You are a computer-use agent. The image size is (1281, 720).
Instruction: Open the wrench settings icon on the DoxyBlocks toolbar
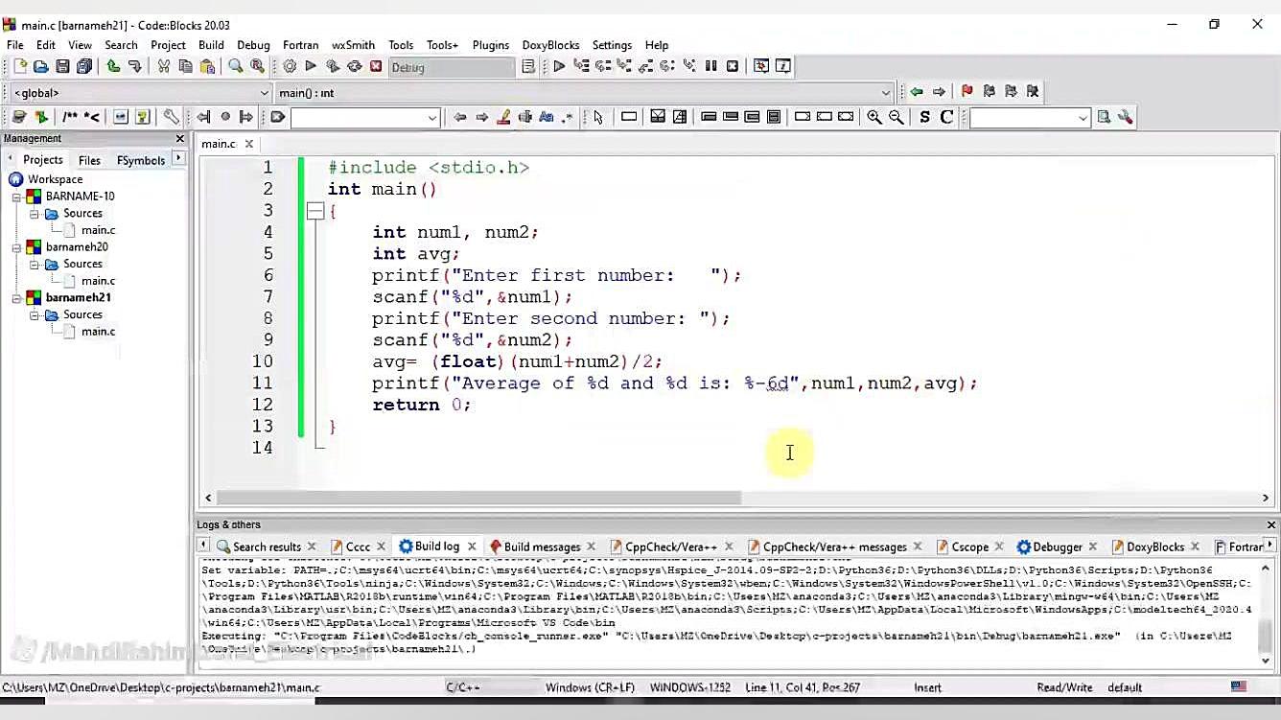click(171, 117)
